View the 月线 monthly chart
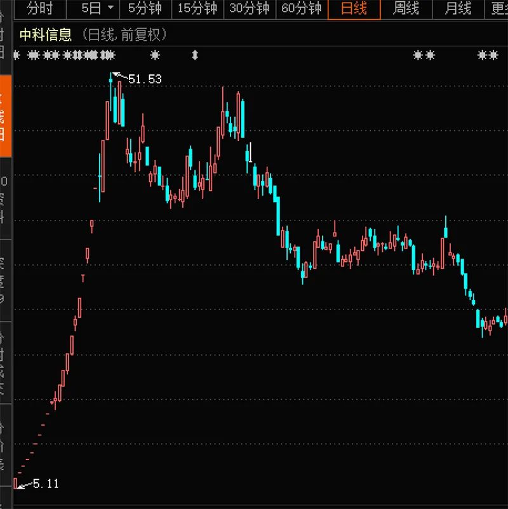Image resolution: width=508 pixels, height=509 pixels. (x=458, y=8)
